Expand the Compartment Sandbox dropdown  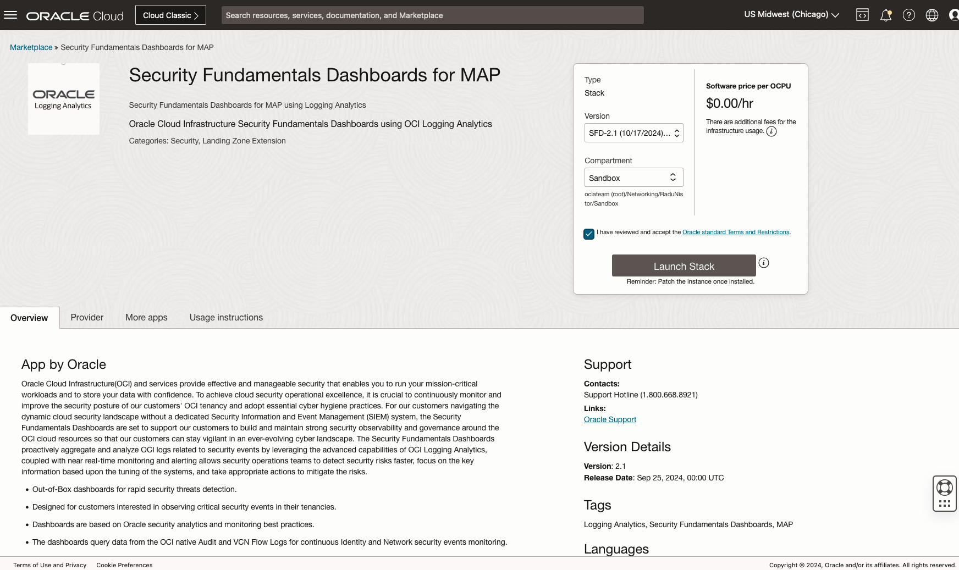pos(633,178)
